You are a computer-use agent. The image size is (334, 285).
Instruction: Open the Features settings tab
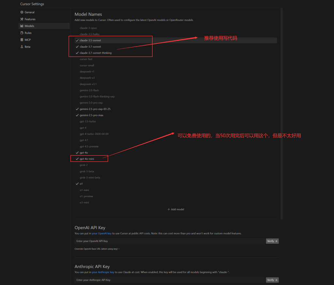click(x=44, y=19)
